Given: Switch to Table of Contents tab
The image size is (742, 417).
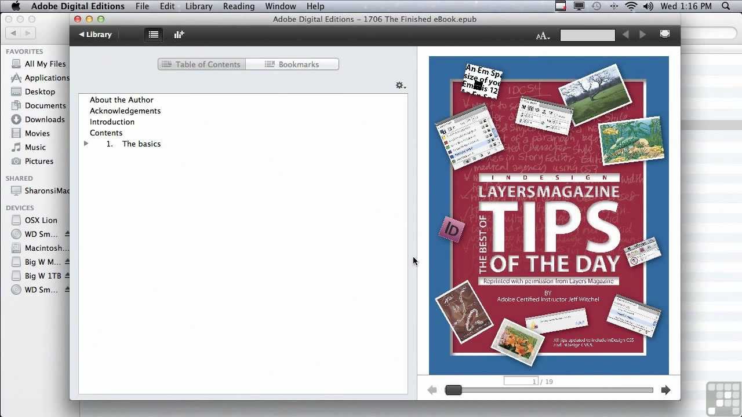Looking at the screenshot, I should click(x=202, y=64).
